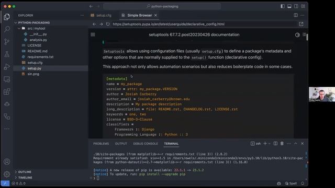This screenshot has height=188, width=335.
Task: Toggle the bottom panel layout
Action: coord(289,6)
